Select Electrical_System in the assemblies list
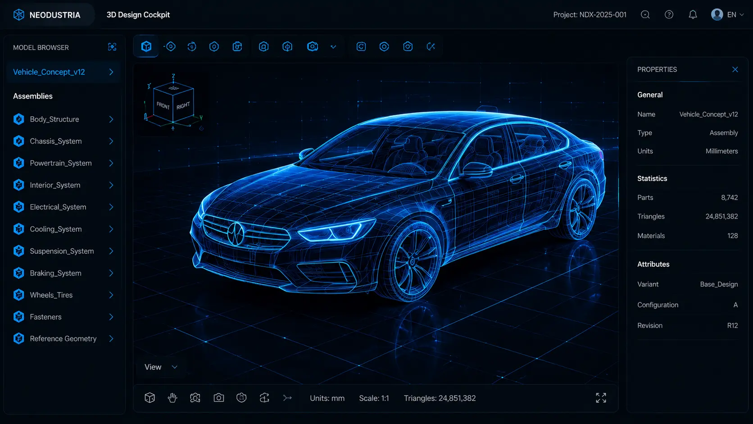This screenshot has height=424, width=753. click(x=63, y=207)
